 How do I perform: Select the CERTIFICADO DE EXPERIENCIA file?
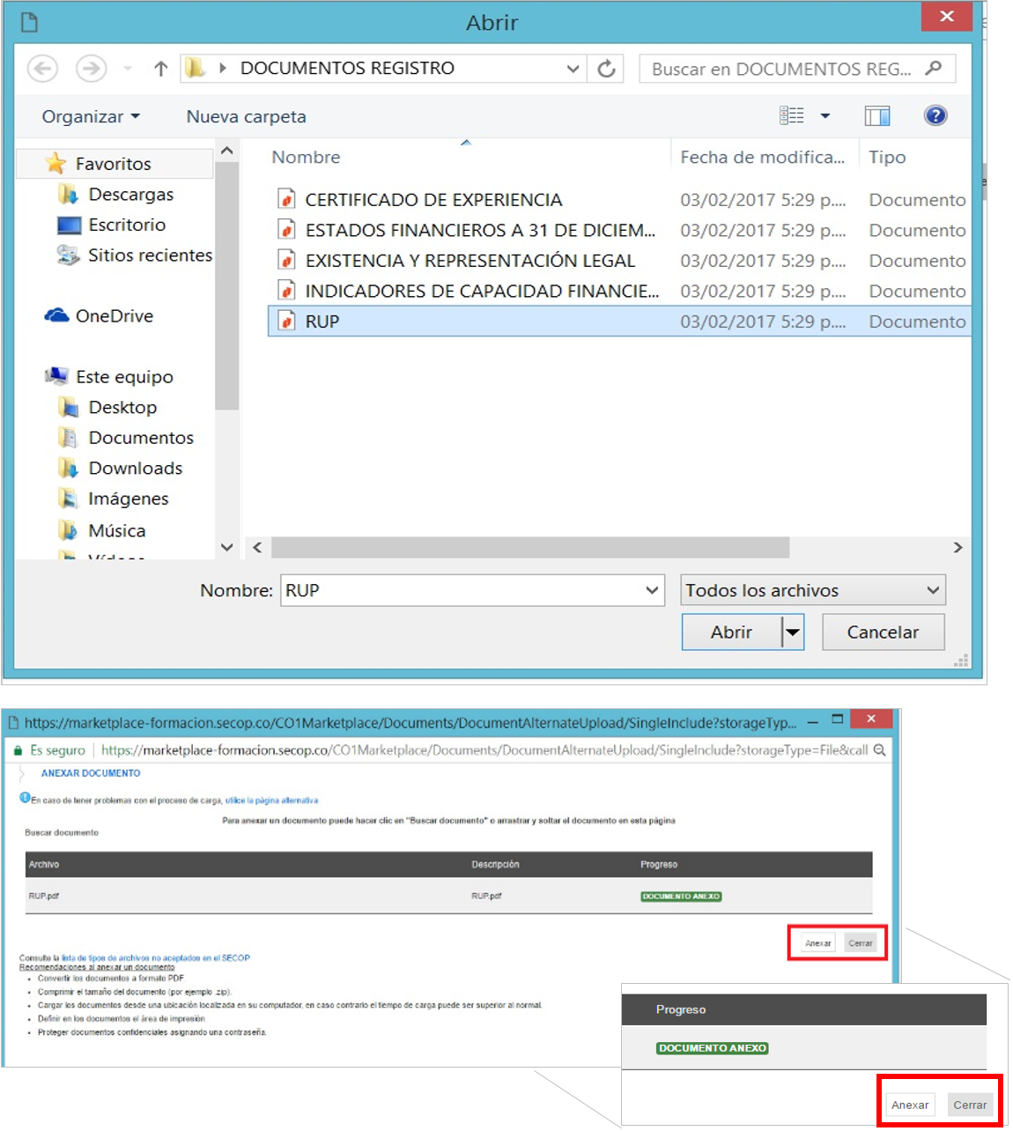(433, 200)
